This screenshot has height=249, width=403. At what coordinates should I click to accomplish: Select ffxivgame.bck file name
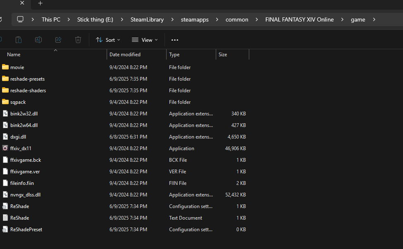26,160
